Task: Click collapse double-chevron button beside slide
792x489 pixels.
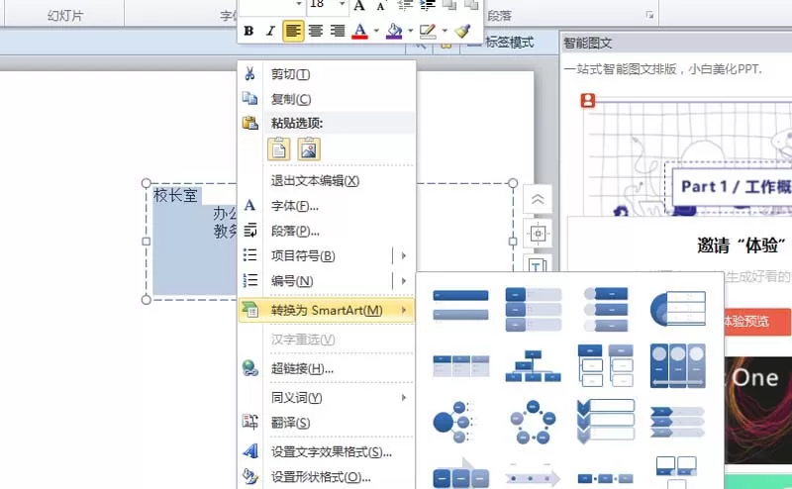Action: (538, 200)
